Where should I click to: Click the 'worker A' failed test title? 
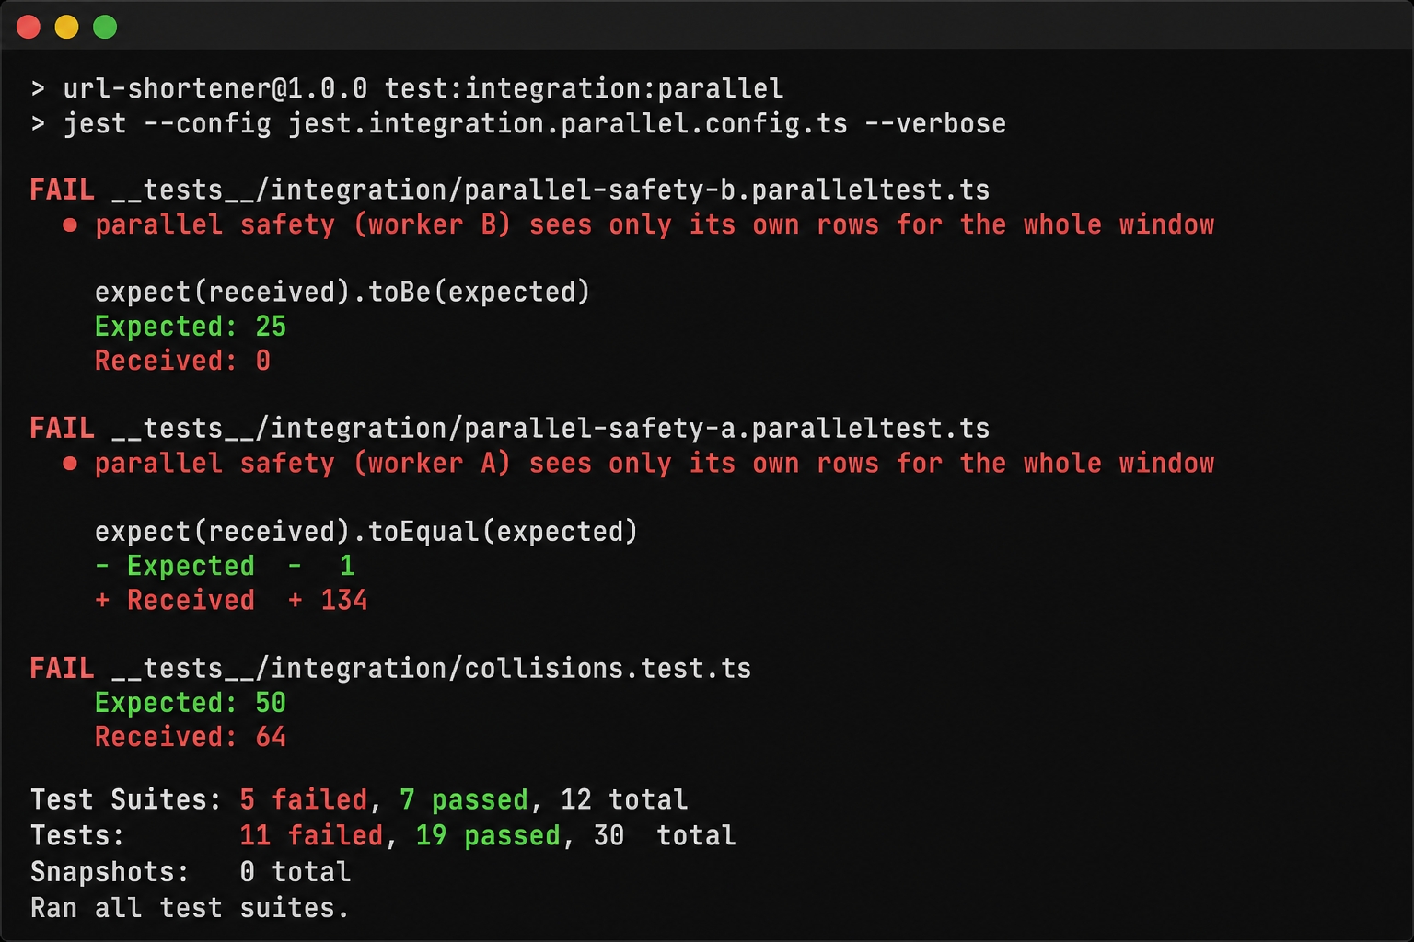click(655, 463)
